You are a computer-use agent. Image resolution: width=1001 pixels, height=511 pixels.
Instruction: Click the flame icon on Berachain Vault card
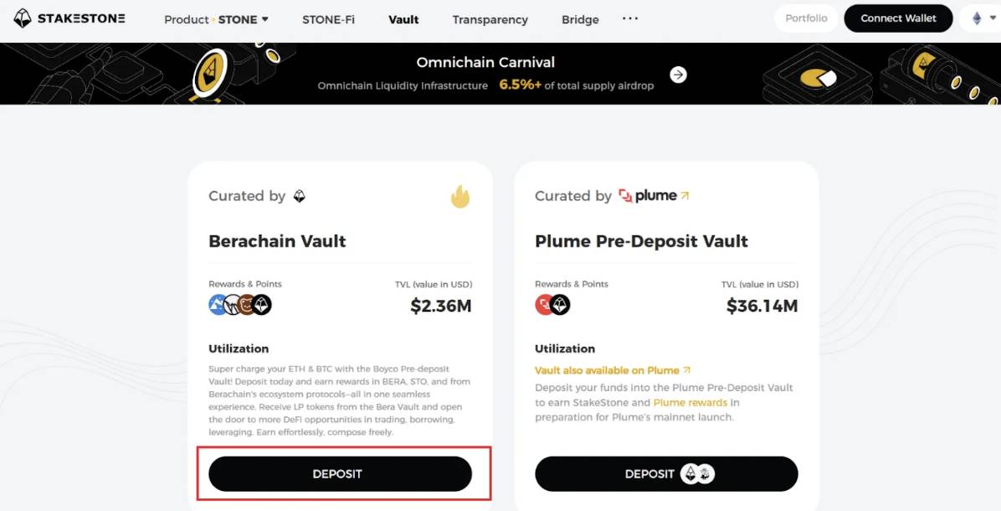(x=459, y=196)
